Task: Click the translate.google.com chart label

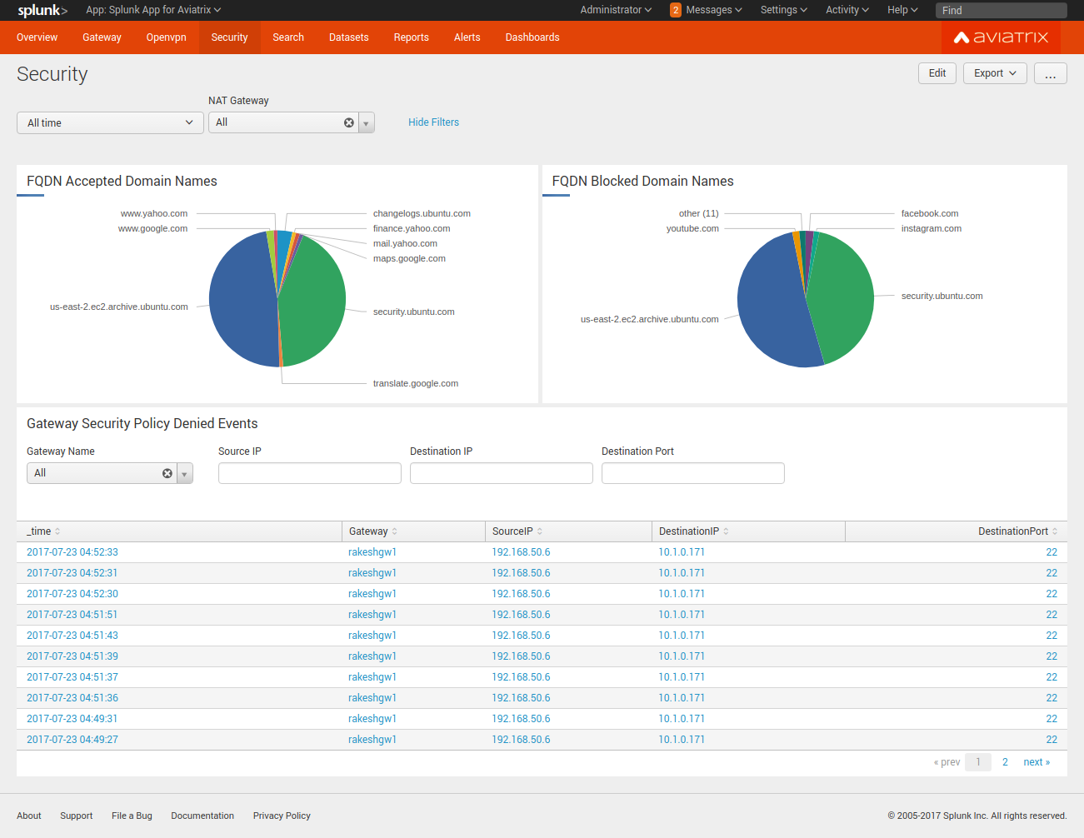Action: (x=416, y=383)
